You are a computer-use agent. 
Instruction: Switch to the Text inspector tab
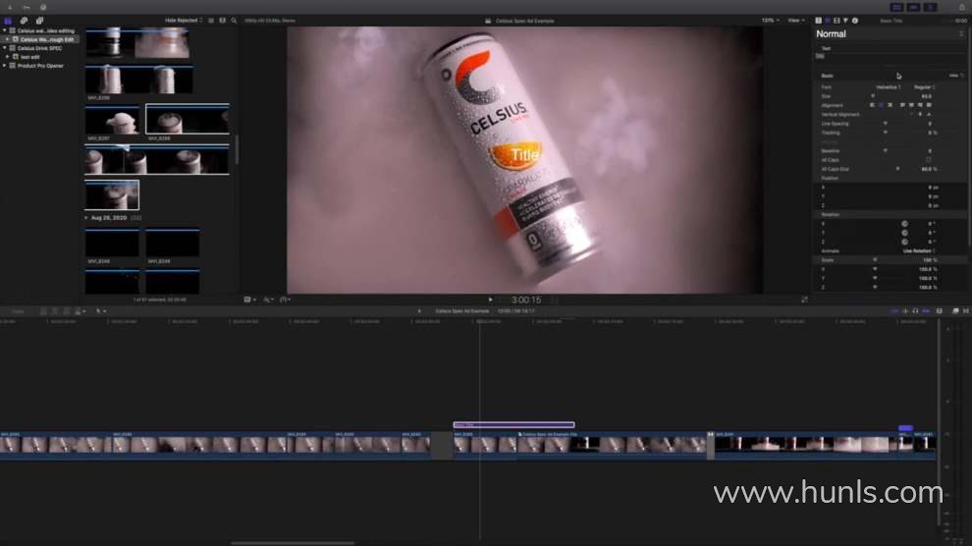(828, 21)
